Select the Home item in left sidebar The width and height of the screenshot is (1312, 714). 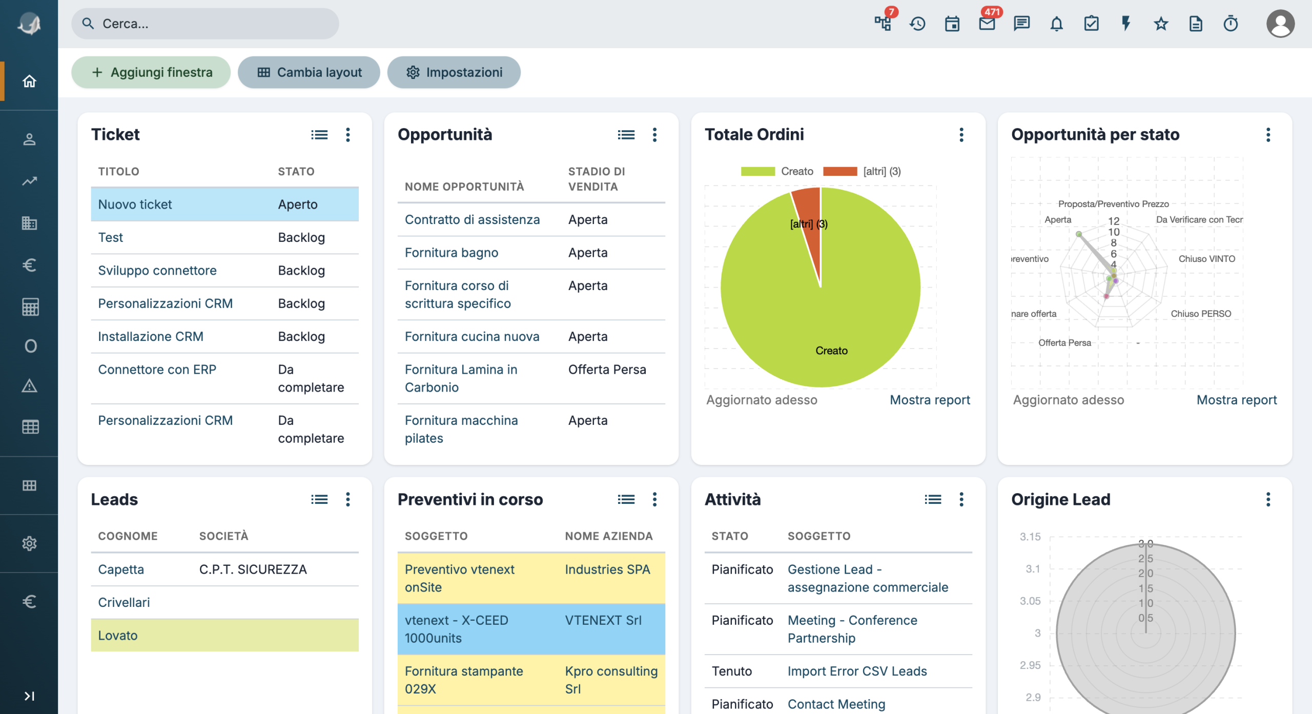coord(29,81)
